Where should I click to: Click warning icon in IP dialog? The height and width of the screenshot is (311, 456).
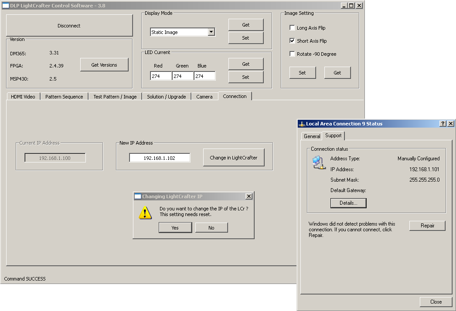[x=145, y=213]
